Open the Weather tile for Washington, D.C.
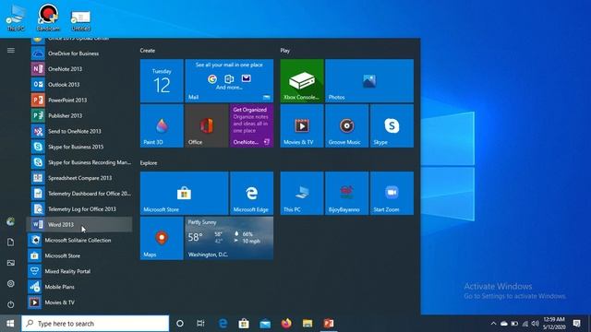 229,238
